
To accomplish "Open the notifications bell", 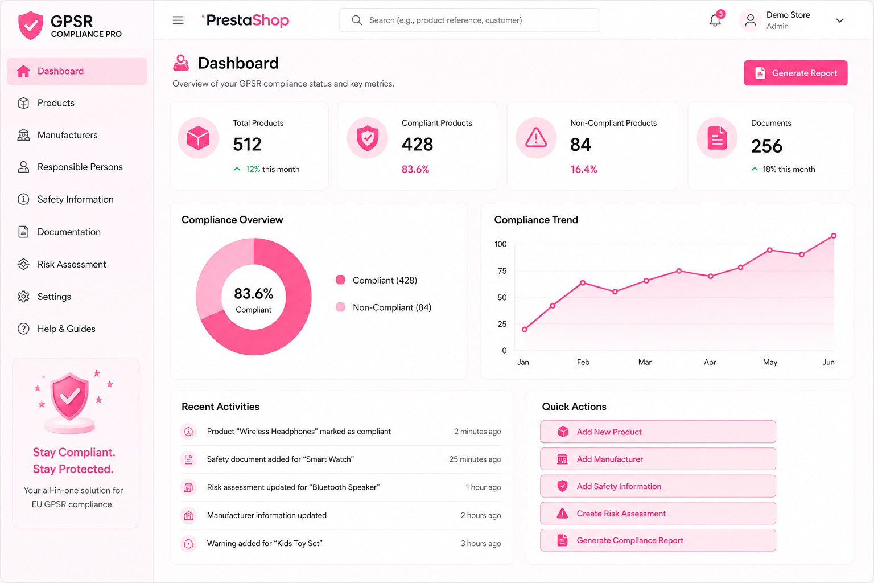I will pyautogui.click(x=715, y=20).
